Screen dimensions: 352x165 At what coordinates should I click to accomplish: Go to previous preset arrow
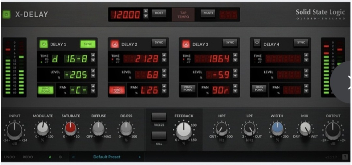[x=73, y=157]
